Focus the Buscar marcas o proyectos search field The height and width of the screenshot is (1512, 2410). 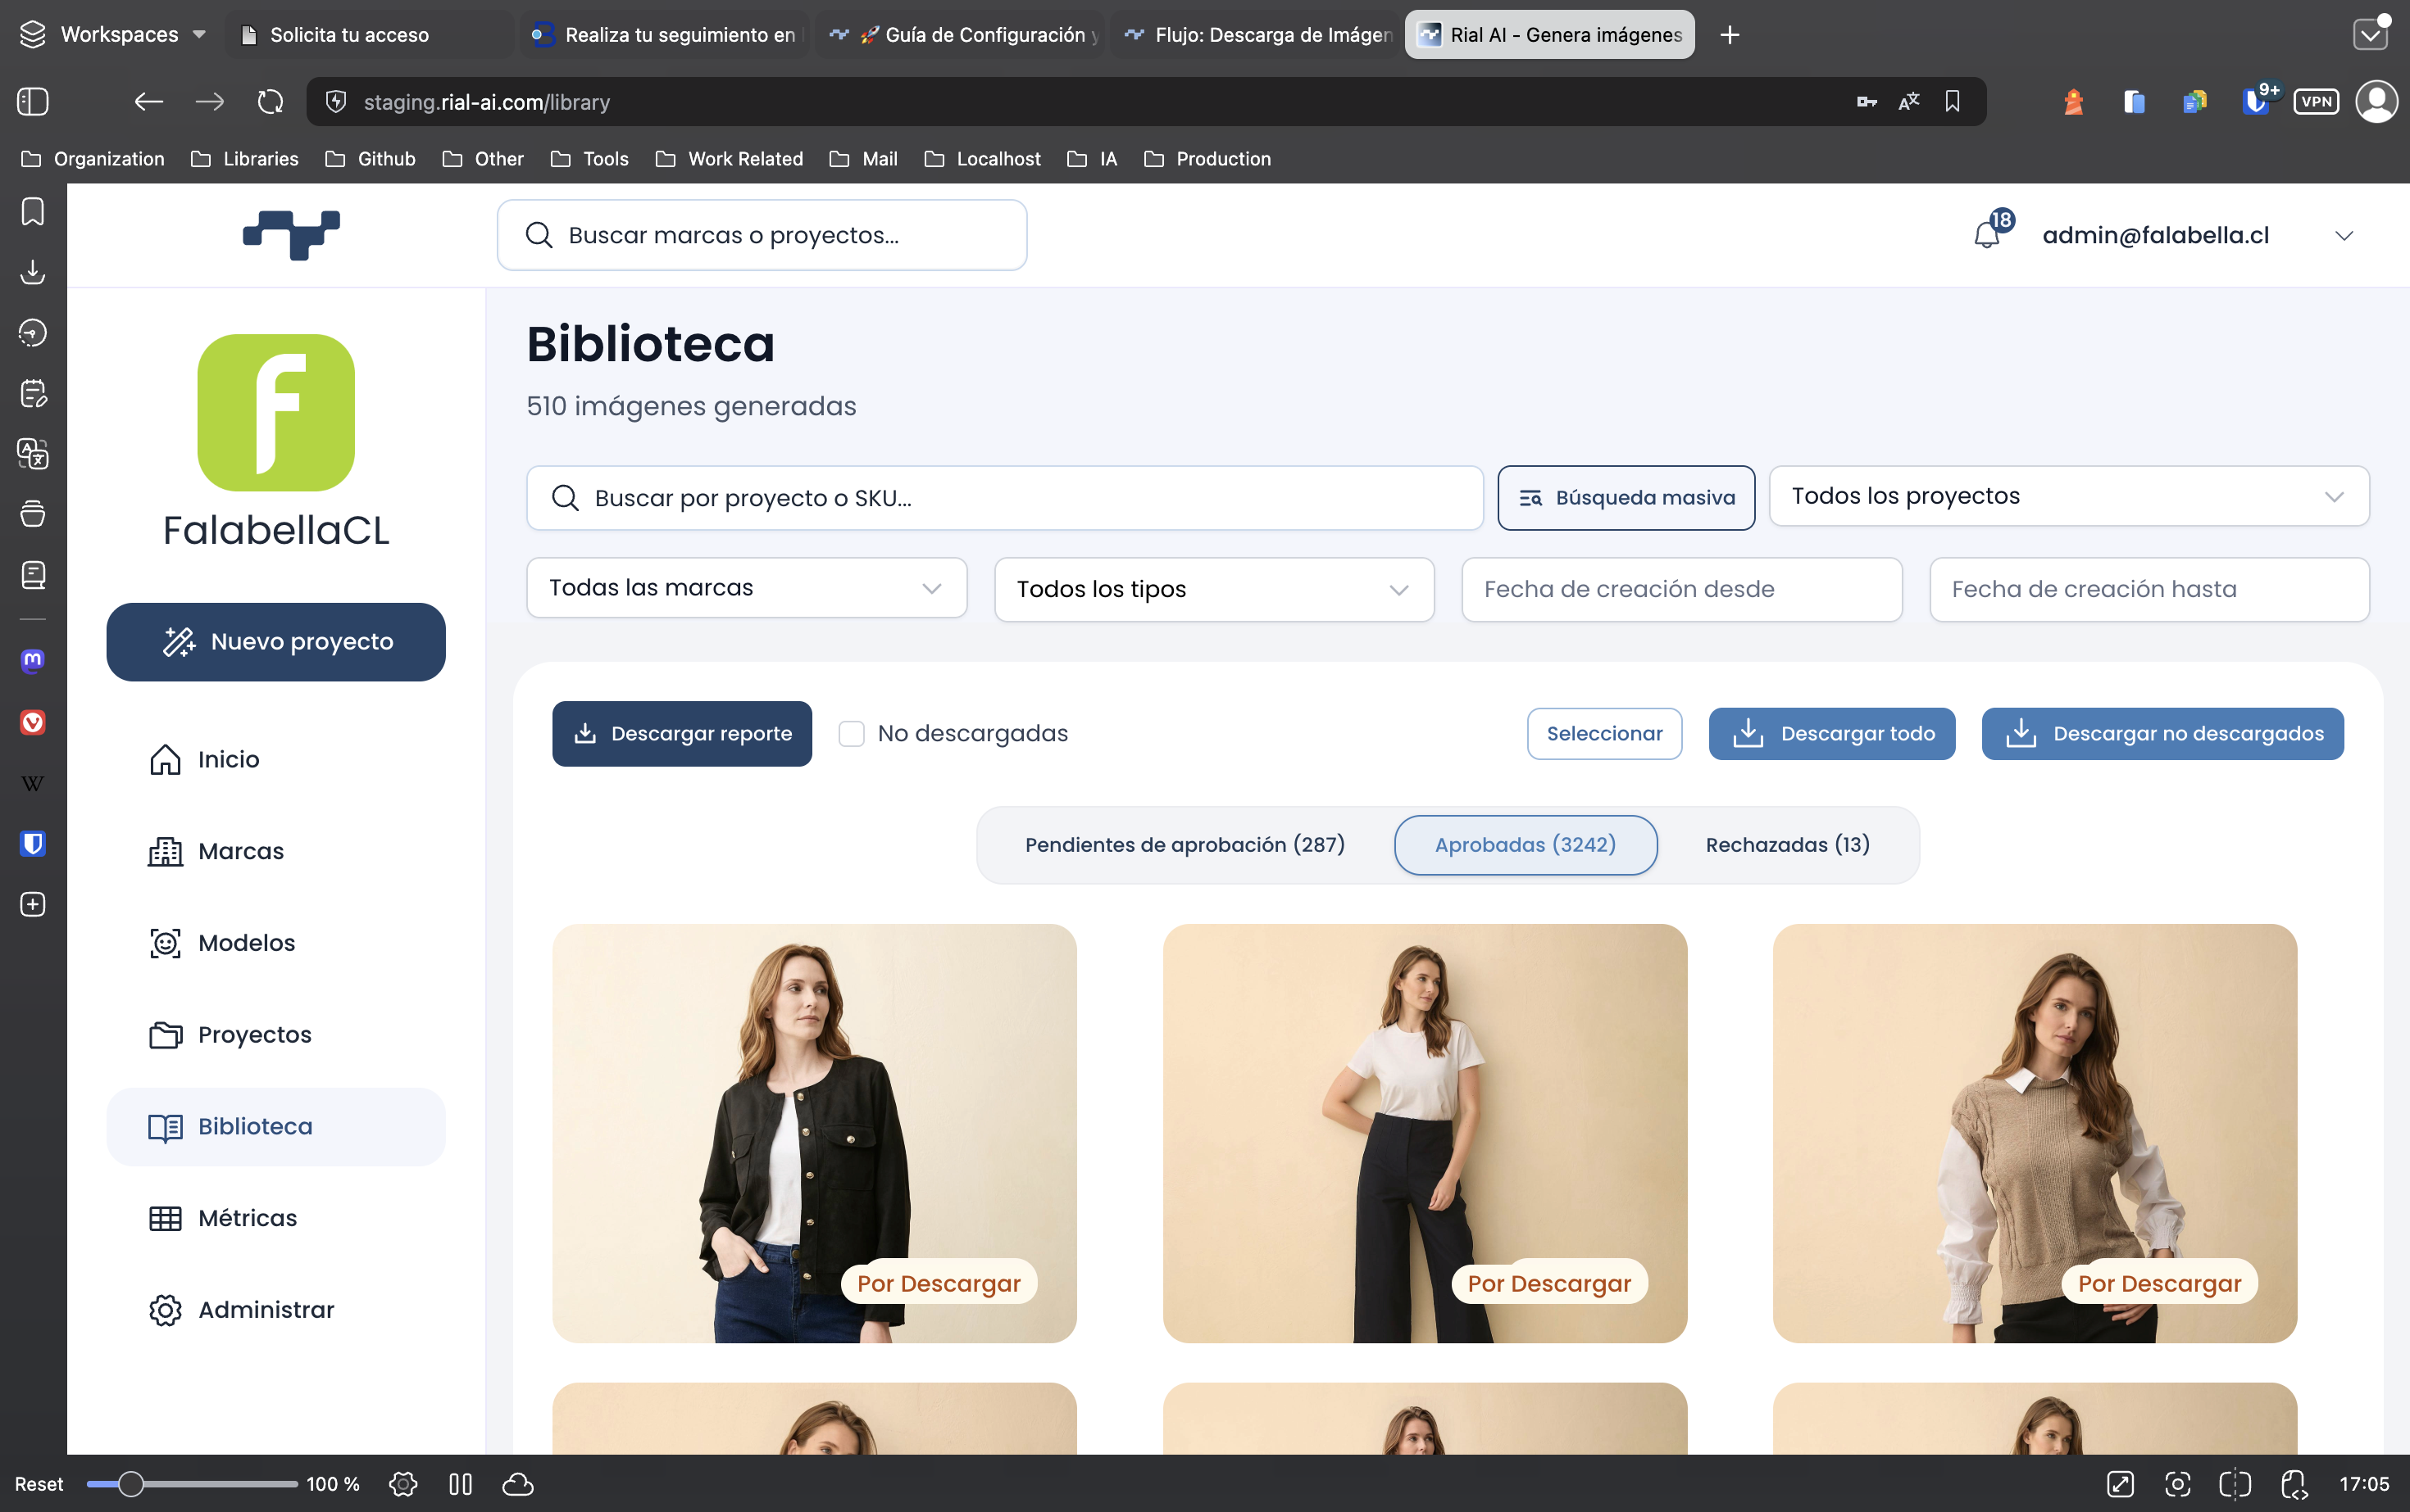pyautogui.click(x=762, y=235)
